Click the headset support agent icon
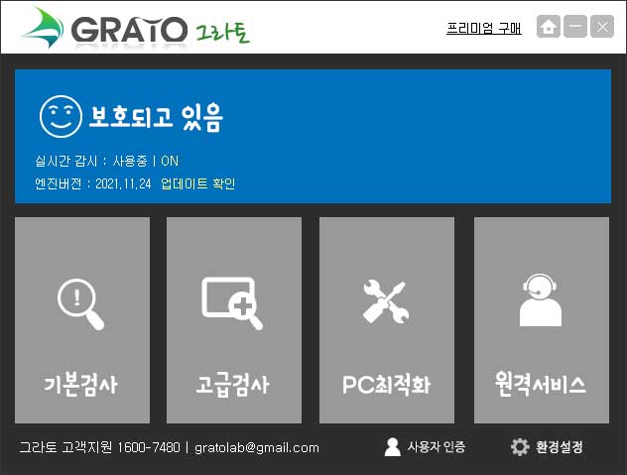Image resolution: width=627 pixels, height=475 pixels. [541, 300]
